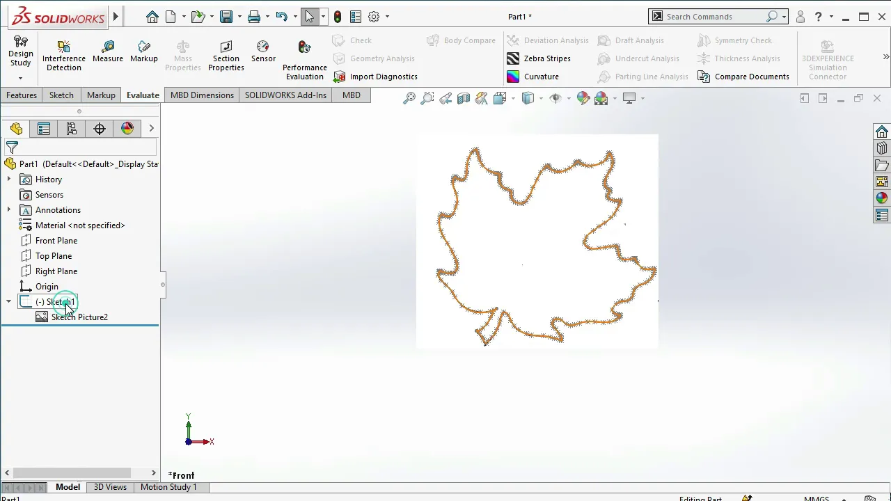Open Section Properties
891x501 pixels.
click(226, 56)
